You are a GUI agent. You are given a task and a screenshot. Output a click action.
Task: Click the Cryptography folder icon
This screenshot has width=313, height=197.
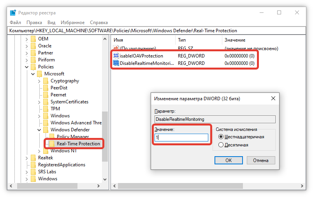click(46, 81)
